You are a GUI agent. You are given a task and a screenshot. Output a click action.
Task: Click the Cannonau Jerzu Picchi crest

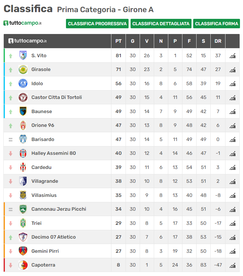23,209
